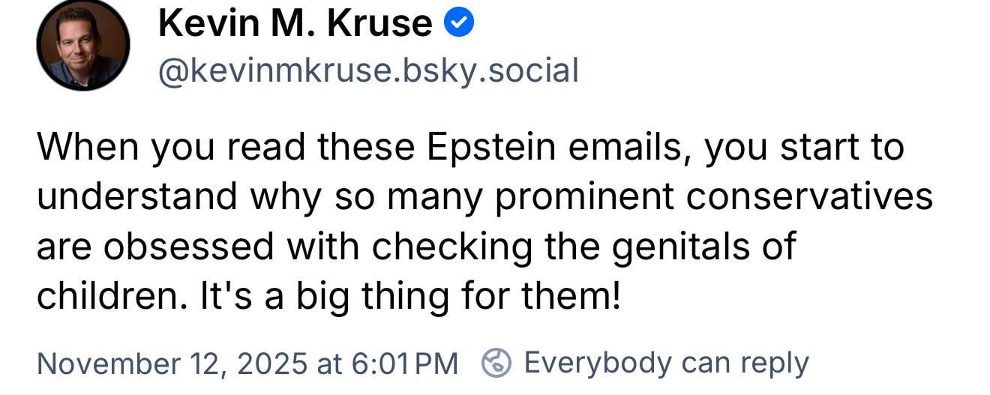This screenshot has width=990, height=395.
Task: Click Kevin M. Kruse's profile avatar
Action: pos(82,45)
